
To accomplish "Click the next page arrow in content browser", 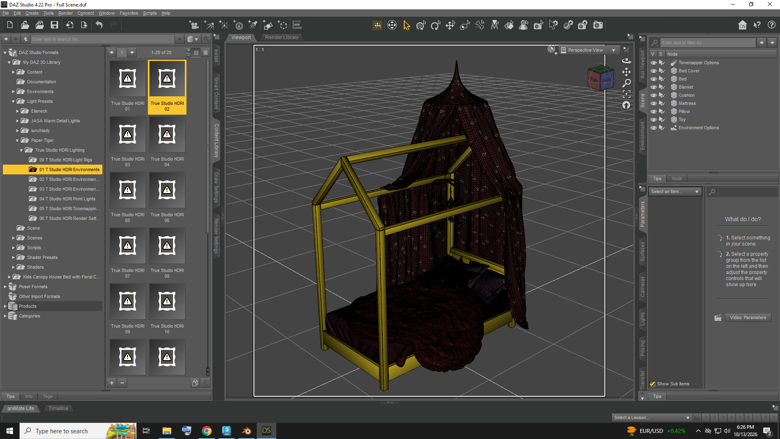I will 132,52.
